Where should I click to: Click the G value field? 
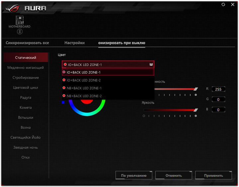tap(218, 99)
